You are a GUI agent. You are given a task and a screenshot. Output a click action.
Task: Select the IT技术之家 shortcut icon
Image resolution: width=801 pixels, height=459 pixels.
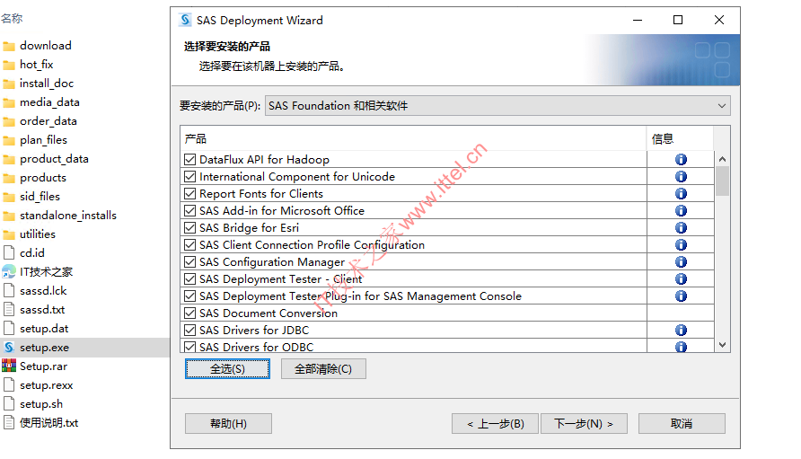(9, 272)
